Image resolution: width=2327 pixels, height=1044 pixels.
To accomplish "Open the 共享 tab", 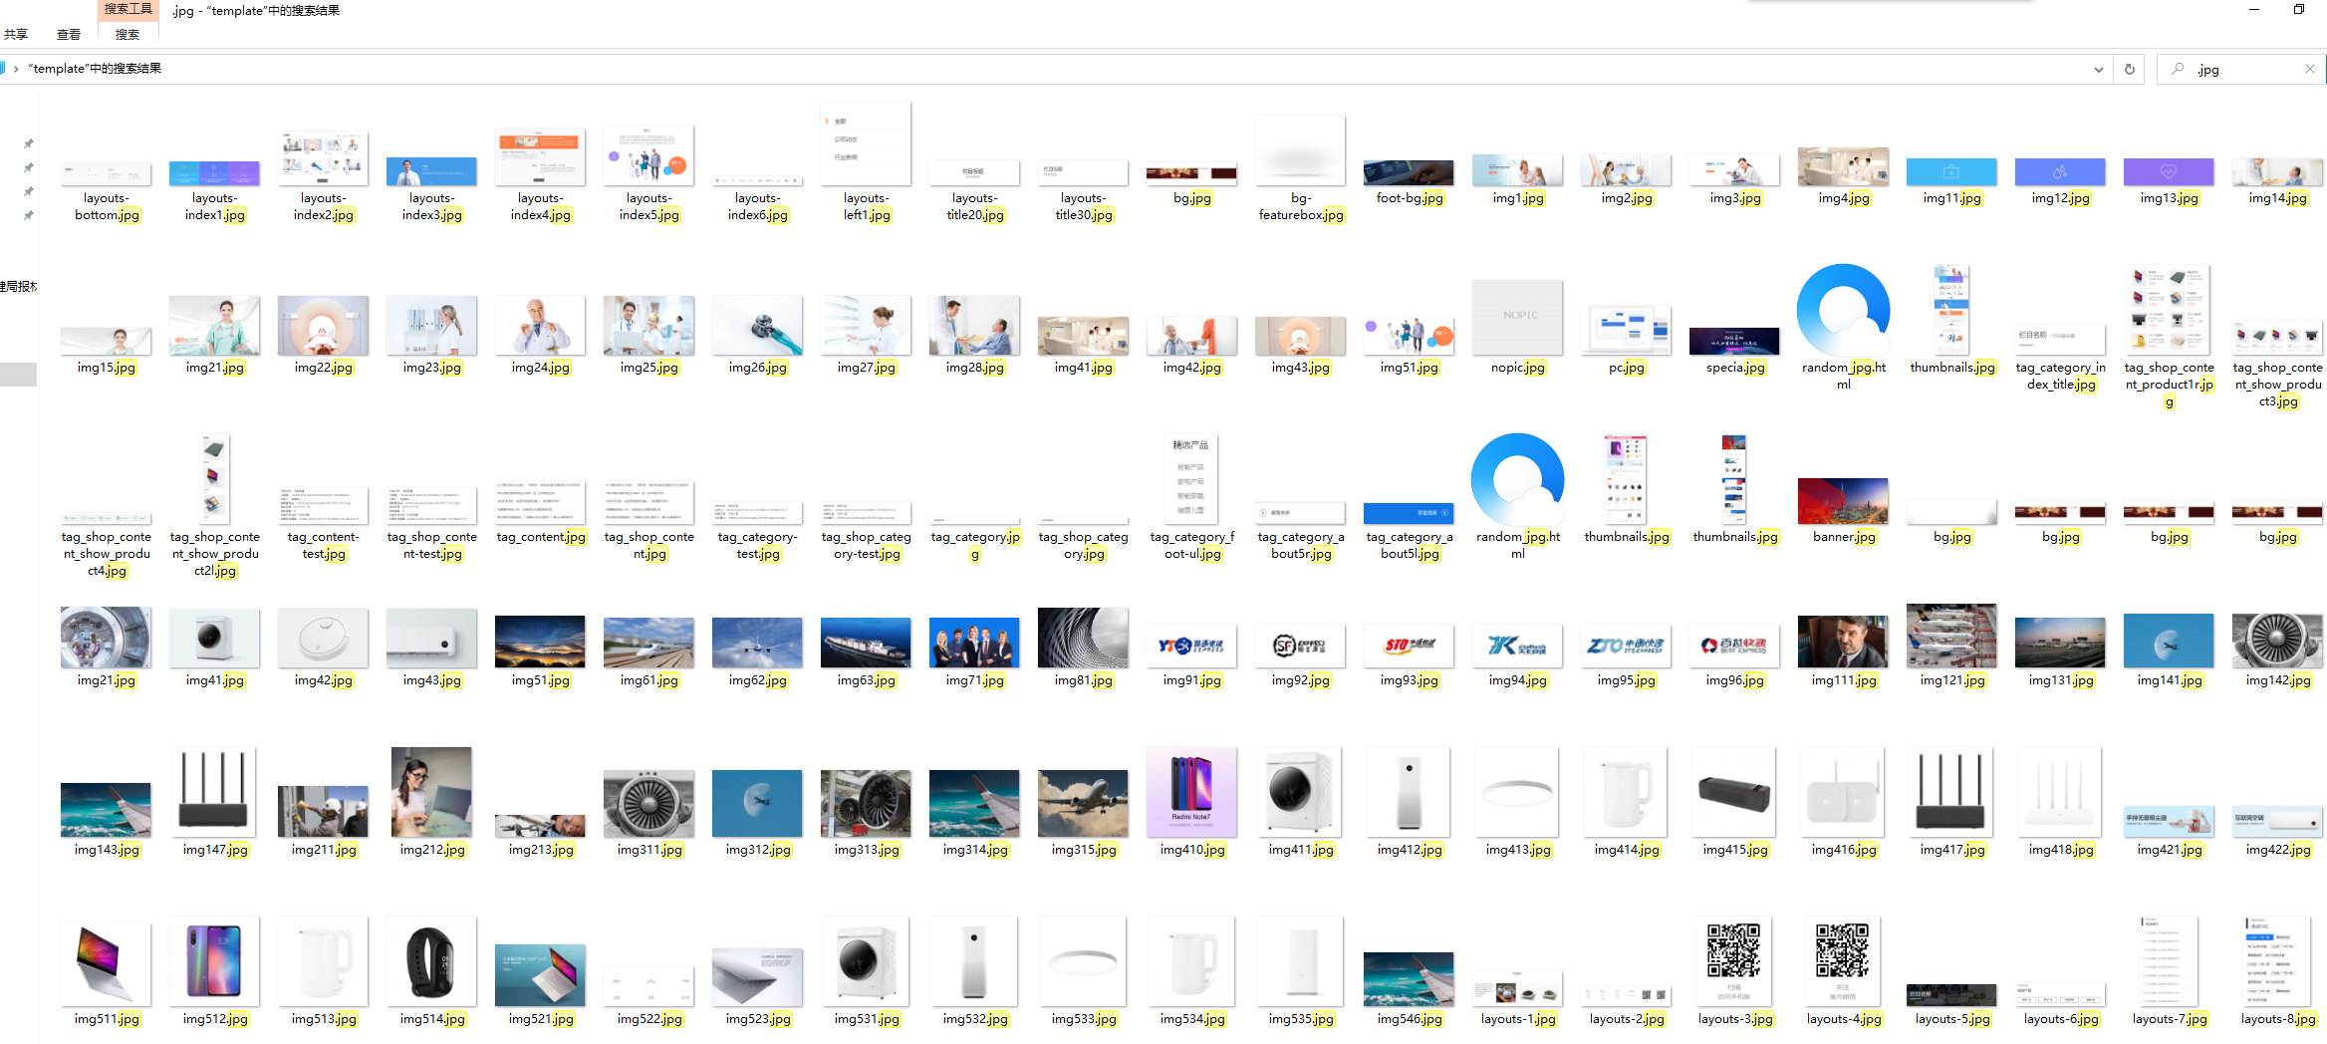I will pyautogui.click(x=16, y=33).
